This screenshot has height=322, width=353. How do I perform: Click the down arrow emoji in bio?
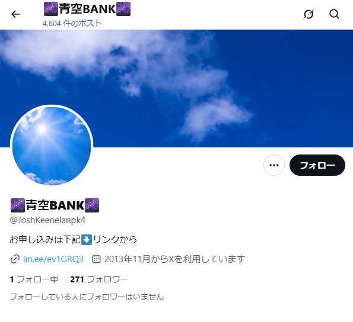click(87, 240)
